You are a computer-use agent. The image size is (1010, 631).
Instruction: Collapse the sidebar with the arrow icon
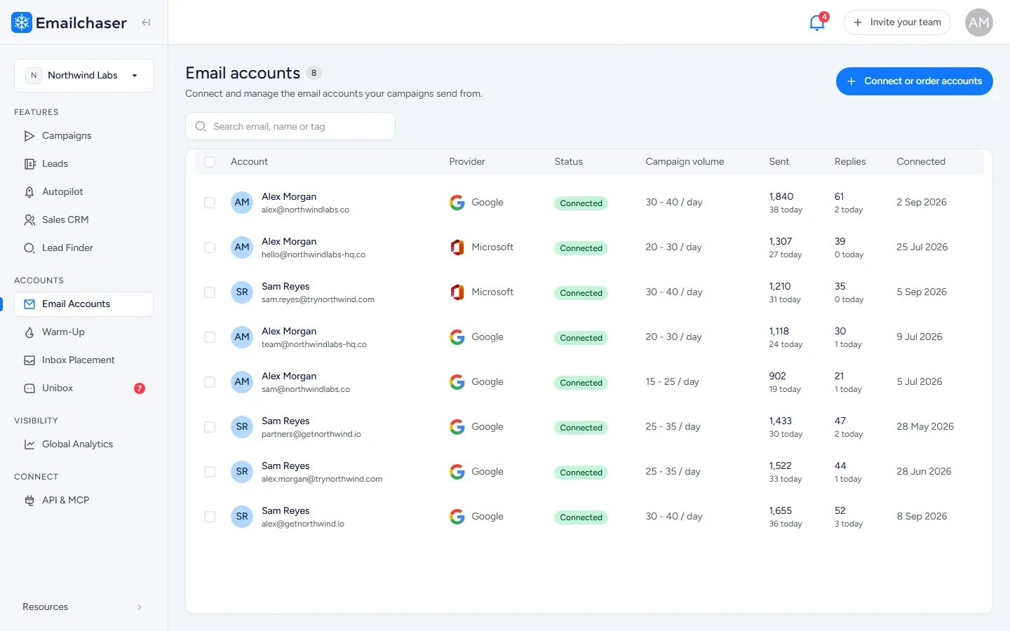[146, 22]
